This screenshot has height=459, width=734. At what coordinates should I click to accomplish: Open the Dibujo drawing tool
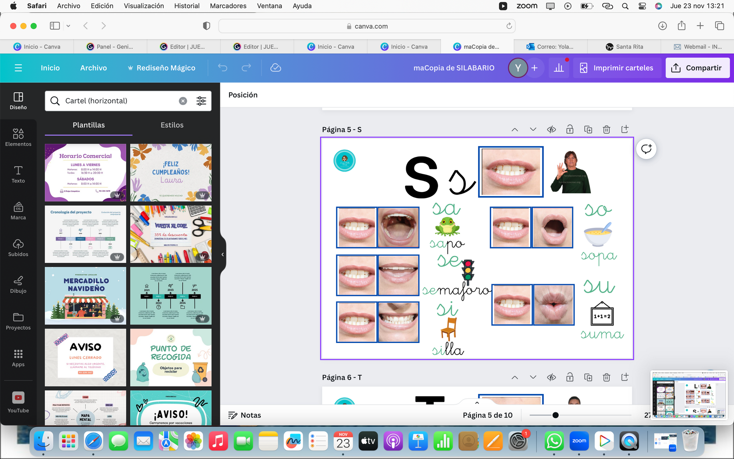tap(18, 284)
